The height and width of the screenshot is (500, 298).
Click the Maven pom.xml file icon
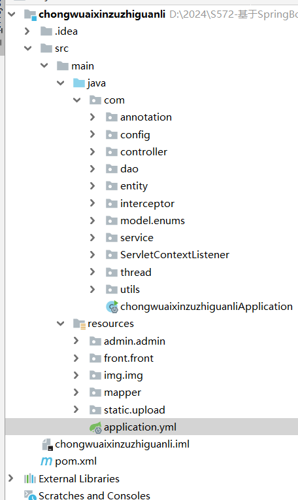point(46,461)
